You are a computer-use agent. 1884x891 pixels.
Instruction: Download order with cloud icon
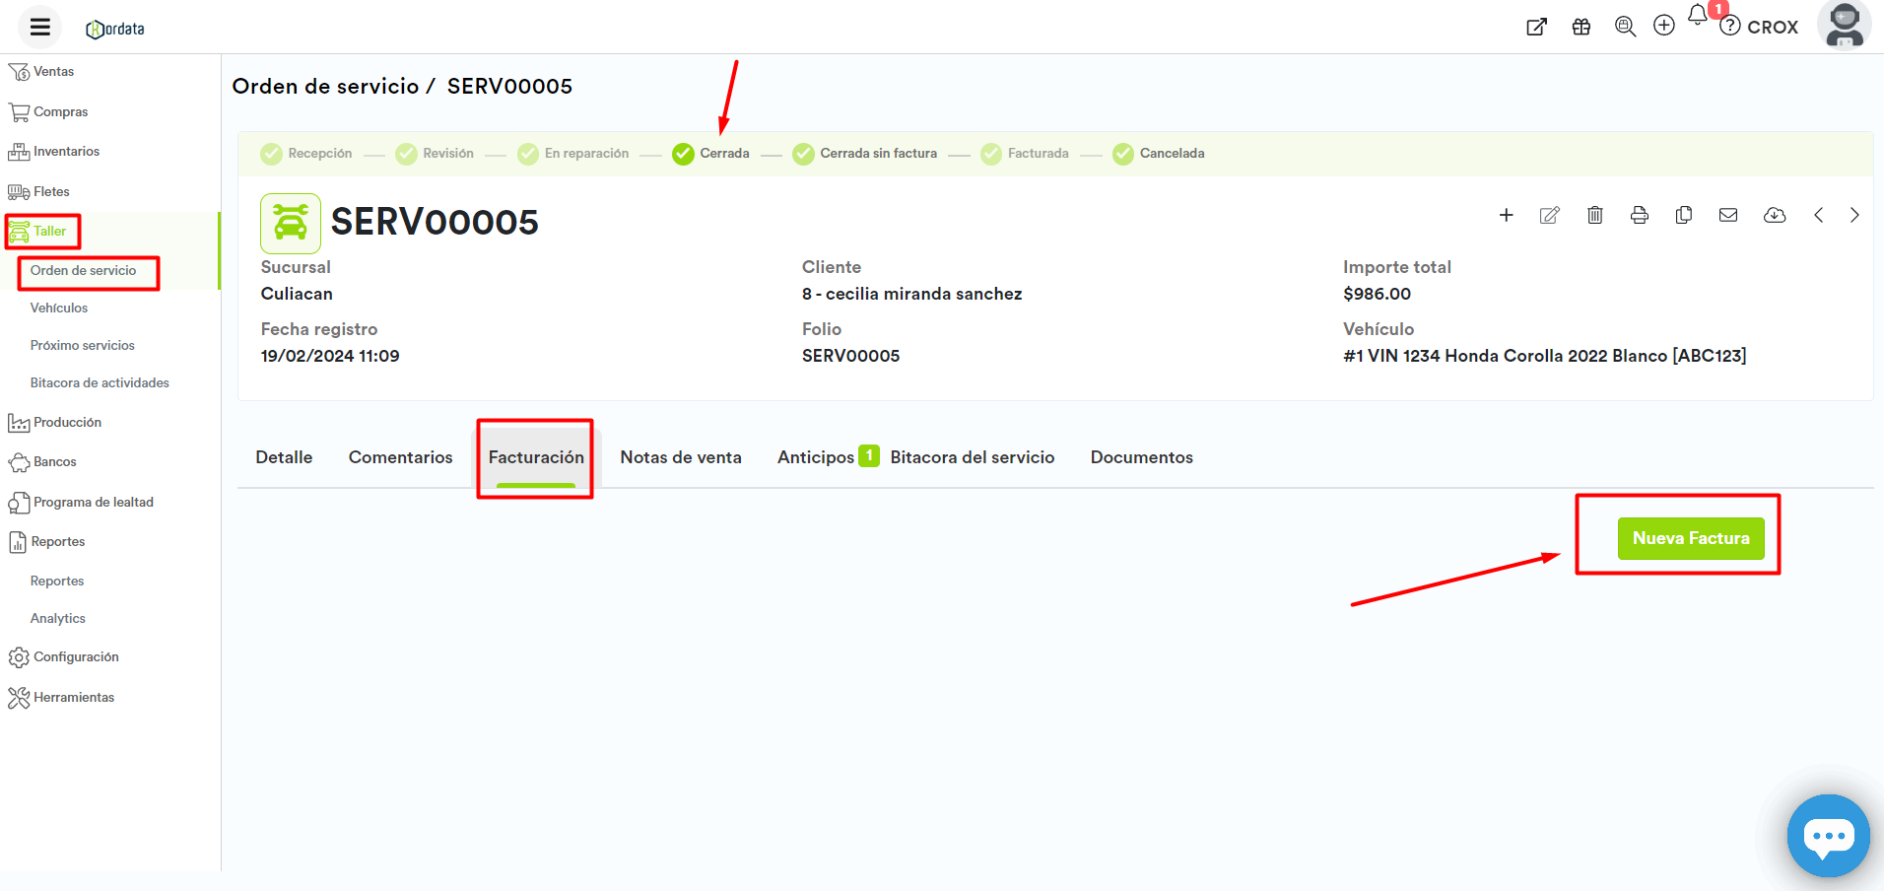coord(1774,215)
